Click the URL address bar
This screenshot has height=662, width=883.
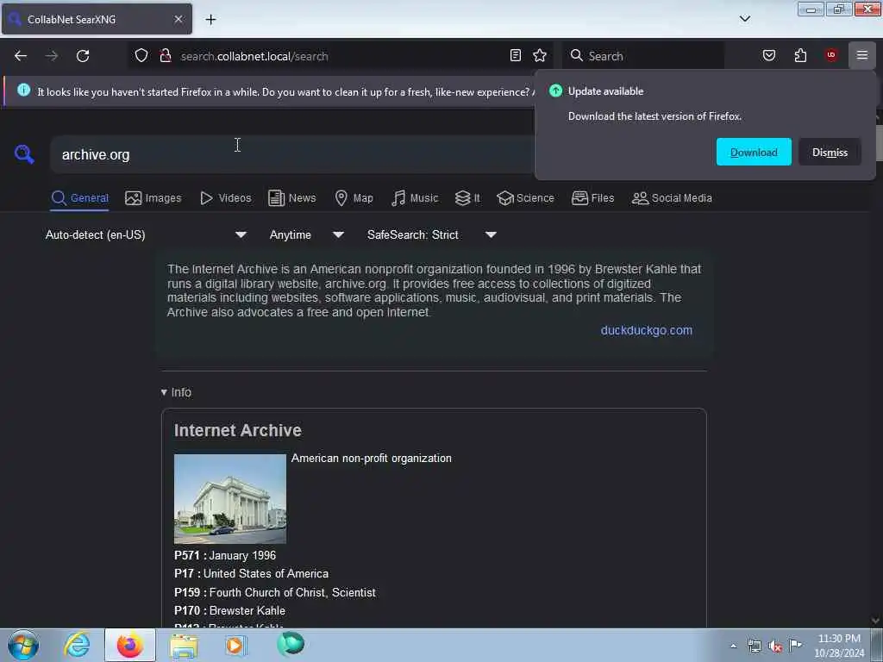pyautogui.click(x=343, y=56)
